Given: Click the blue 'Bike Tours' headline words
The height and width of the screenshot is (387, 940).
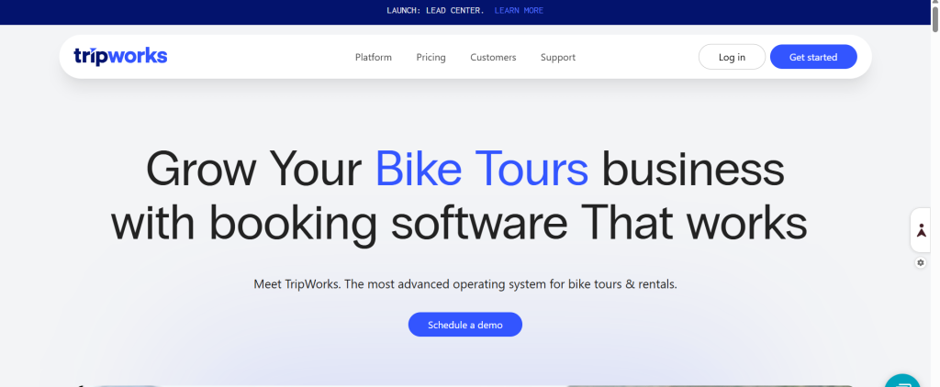Looking at the screenshot, I should coord(482,169).
